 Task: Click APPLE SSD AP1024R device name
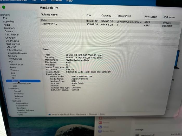pos(82,76)
